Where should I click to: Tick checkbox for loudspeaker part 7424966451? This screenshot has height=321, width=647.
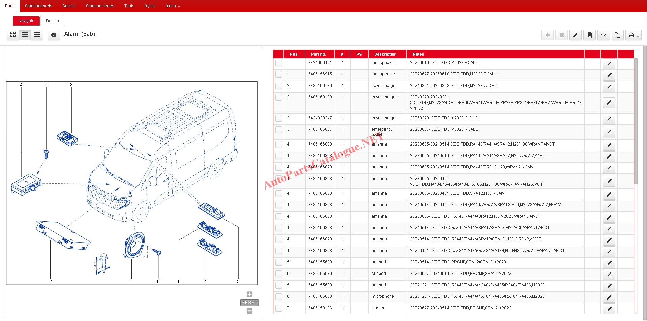279,63
